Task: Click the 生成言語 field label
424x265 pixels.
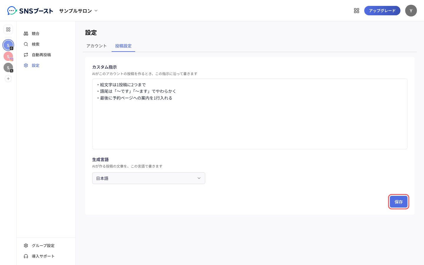Action: click(x=100, y=160)
